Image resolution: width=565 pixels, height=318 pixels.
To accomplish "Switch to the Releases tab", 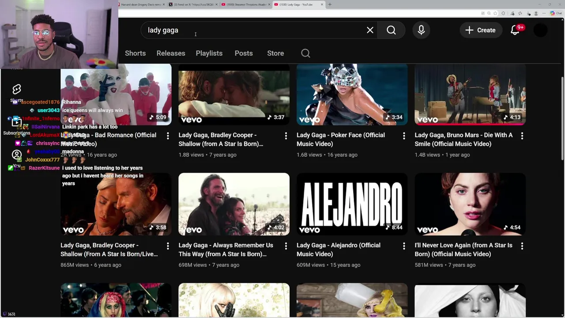I will 171,53.
